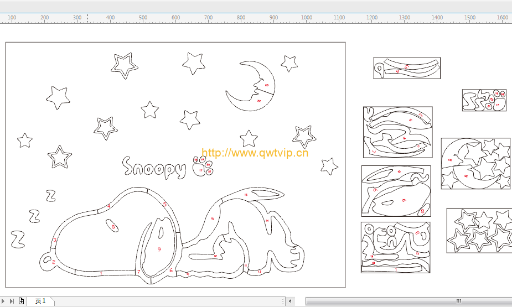This screenshot has width=512, height=307.
Task: Select the dog's ear piece labeled 9
Action: tap(158, 247)
